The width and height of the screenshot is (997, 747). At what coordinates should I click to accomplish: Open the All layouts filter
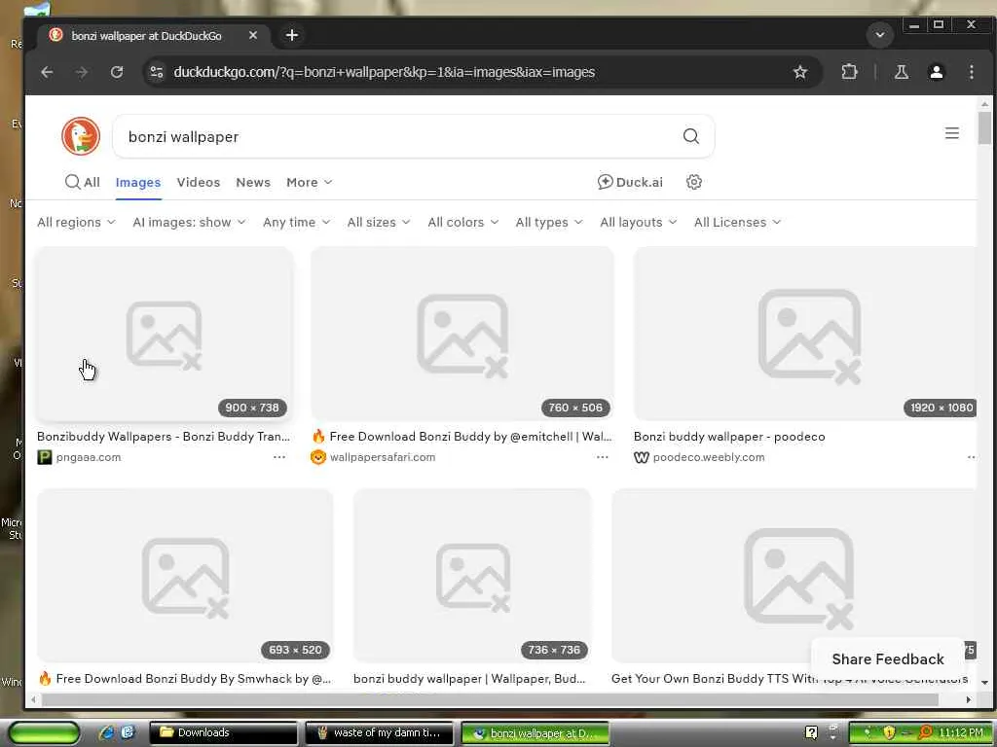click(639, 223)
